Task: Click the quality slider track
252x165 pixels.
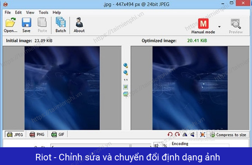Action: [x=101, y=146]
